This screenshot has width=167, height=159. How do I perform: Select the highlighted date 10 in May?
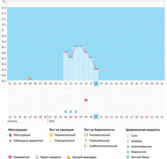tap(96, 117)
